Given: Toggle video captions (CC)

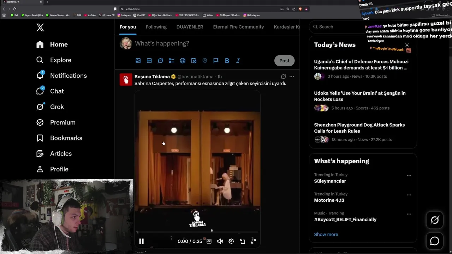Looking at the screenshot, I should [209, 241].
